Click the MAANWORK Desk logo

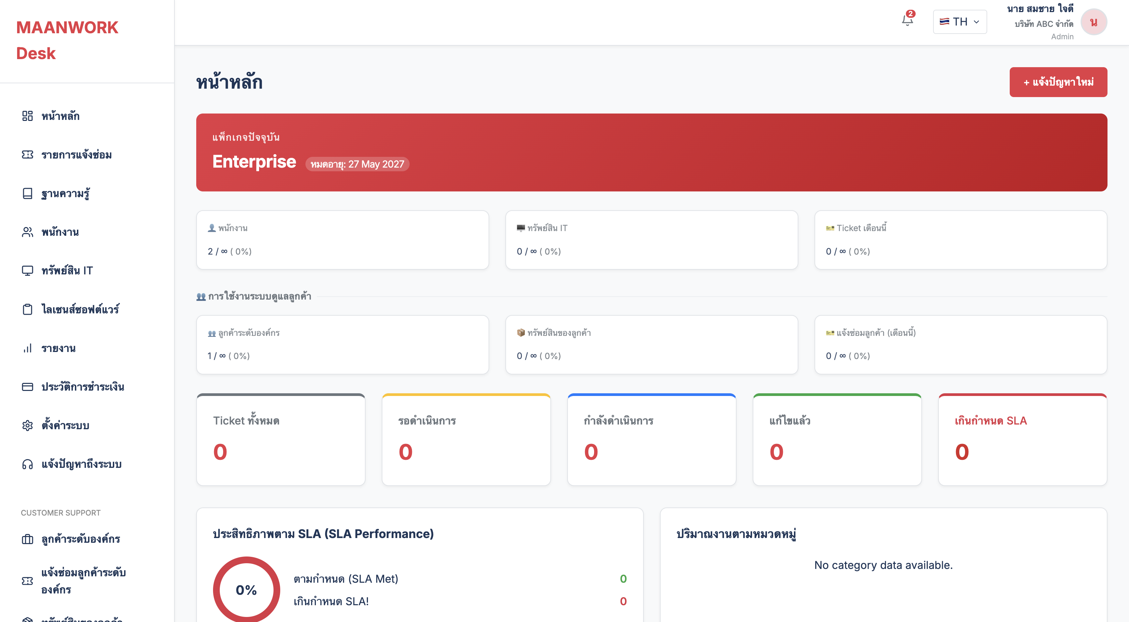67,40
